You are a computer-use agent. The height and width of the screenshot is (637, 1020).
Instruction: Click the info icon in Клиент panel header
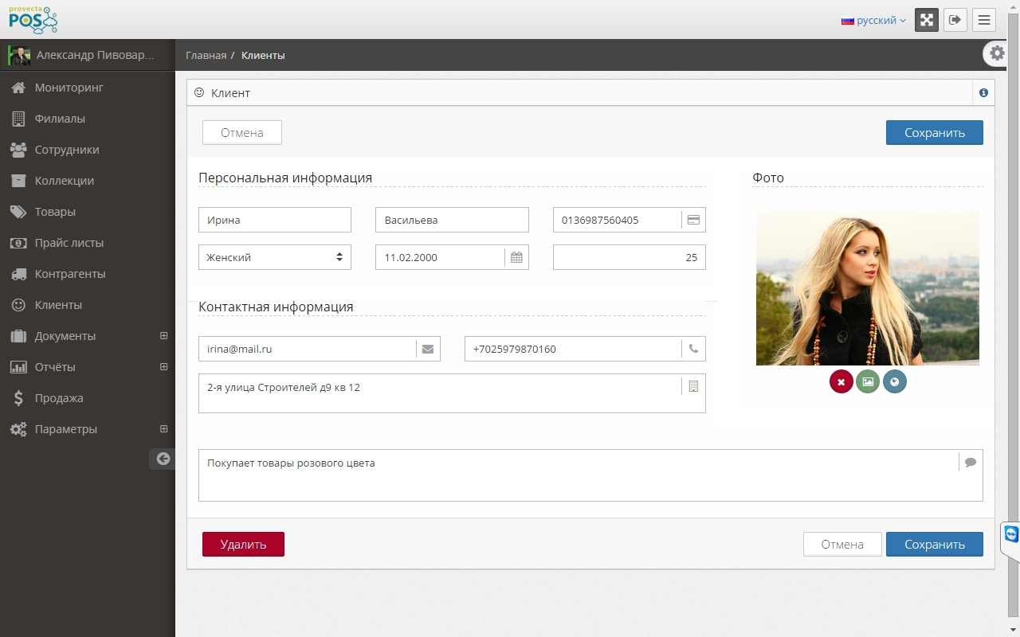point(983,93)
